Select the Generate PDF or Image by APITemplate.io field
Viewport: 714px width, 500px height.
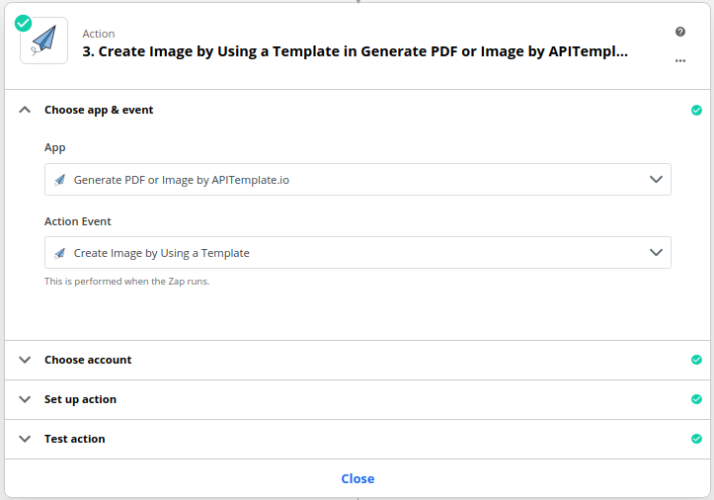[357, 180]
